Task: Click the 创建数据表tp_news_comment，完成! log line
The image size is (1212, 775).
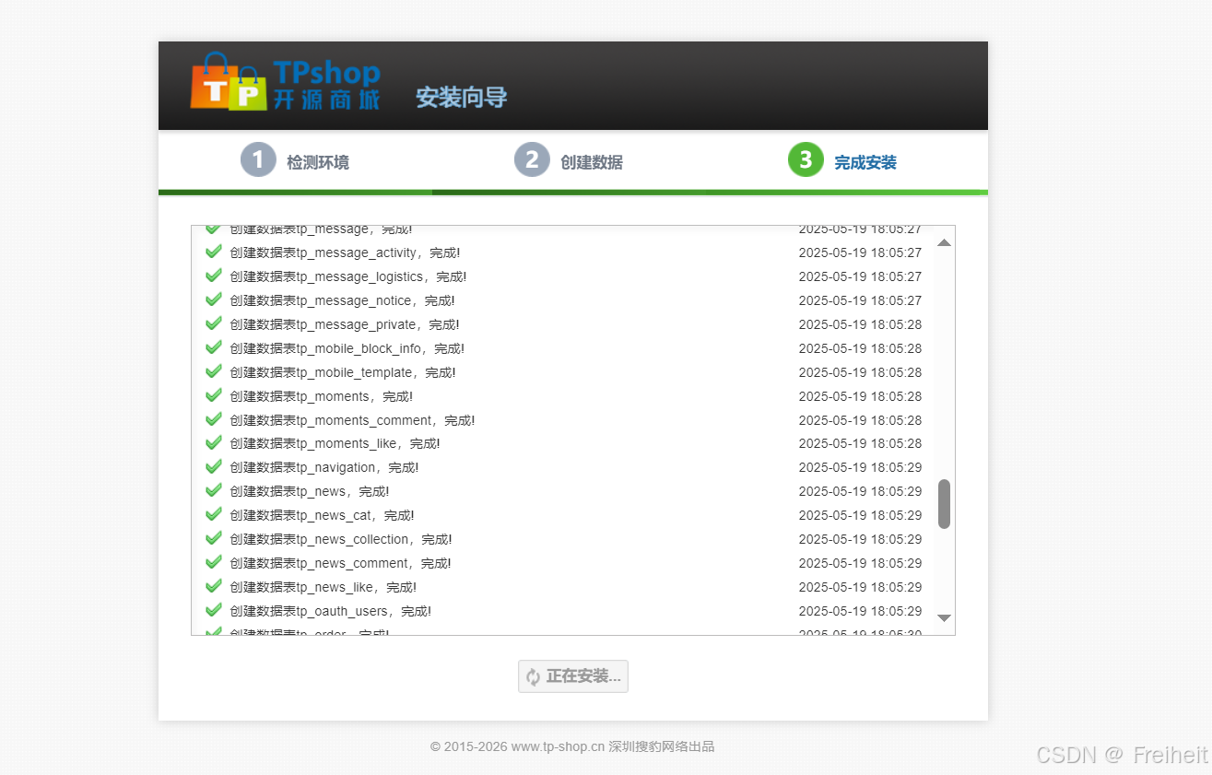Action: 340,563
